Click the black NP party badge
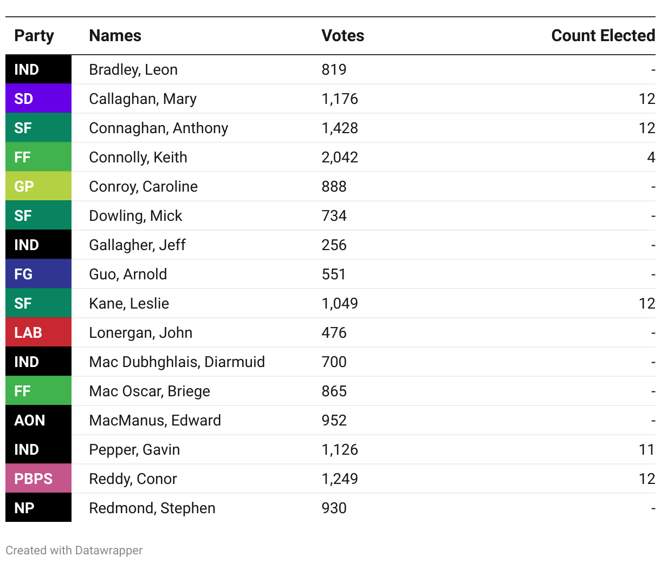 click(x=38, y=508)
